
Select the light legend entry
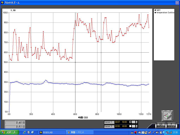[x=159, y=10]
